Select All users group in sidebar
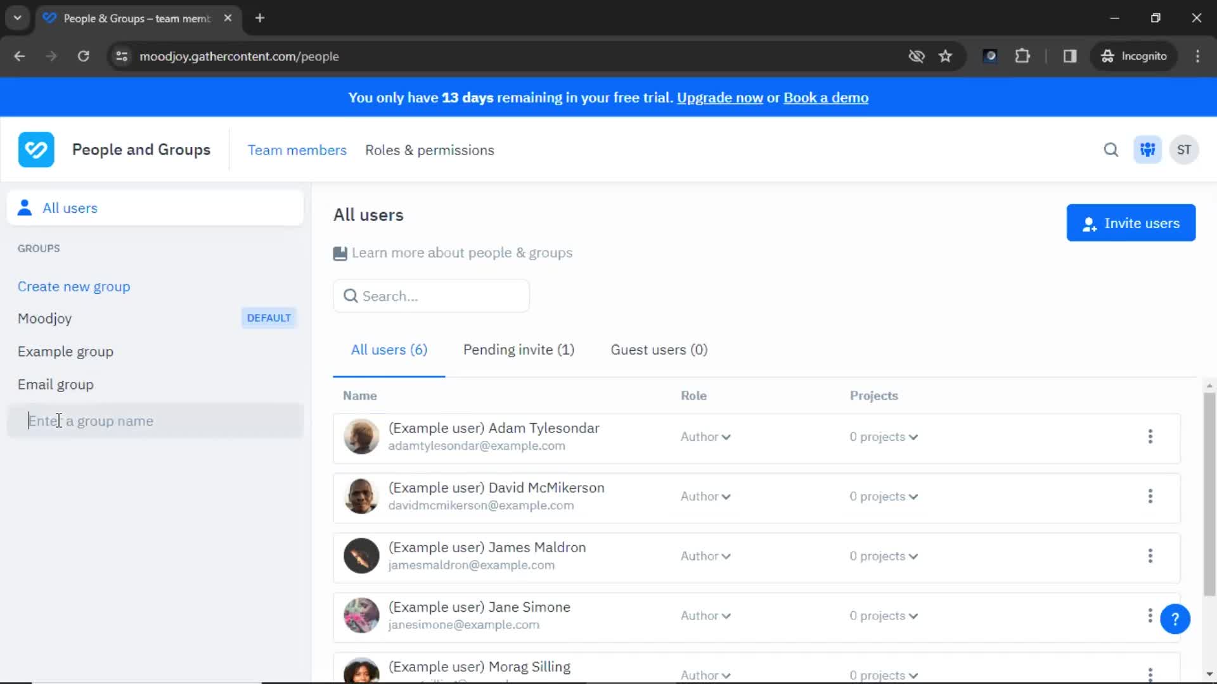This screenshot has width=1217, height=684. pyautogui.click(x=70, y=208)
